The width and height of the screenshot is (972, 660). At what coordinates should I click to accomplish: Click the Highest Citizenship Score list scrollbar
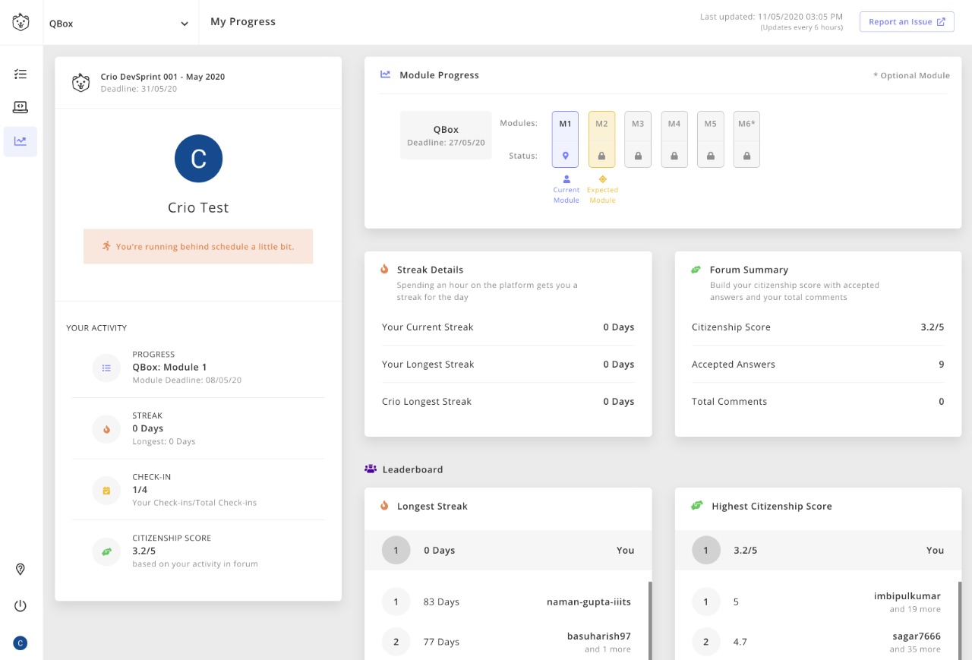coord(959,621)
